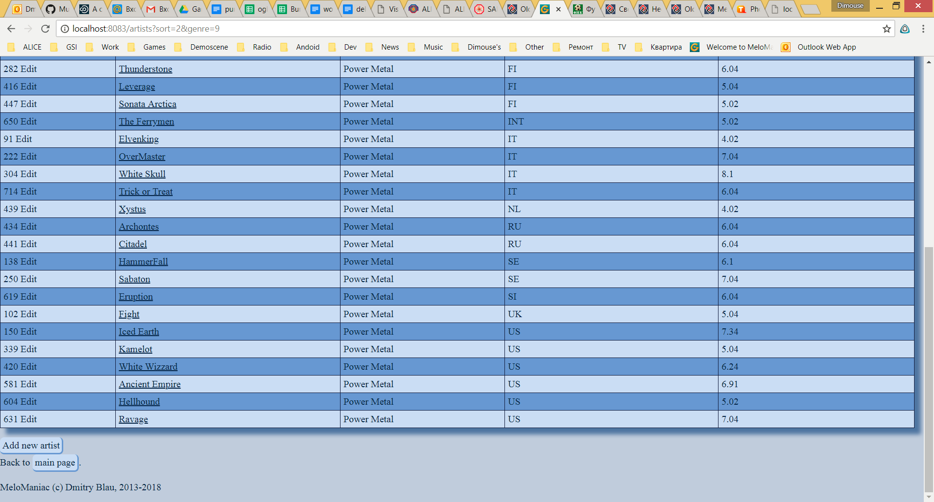This screenshot has height=502, width=934.
Task: Open a new tab with the new-tab button
Action: pyautogui.click(x=809, y=9)
